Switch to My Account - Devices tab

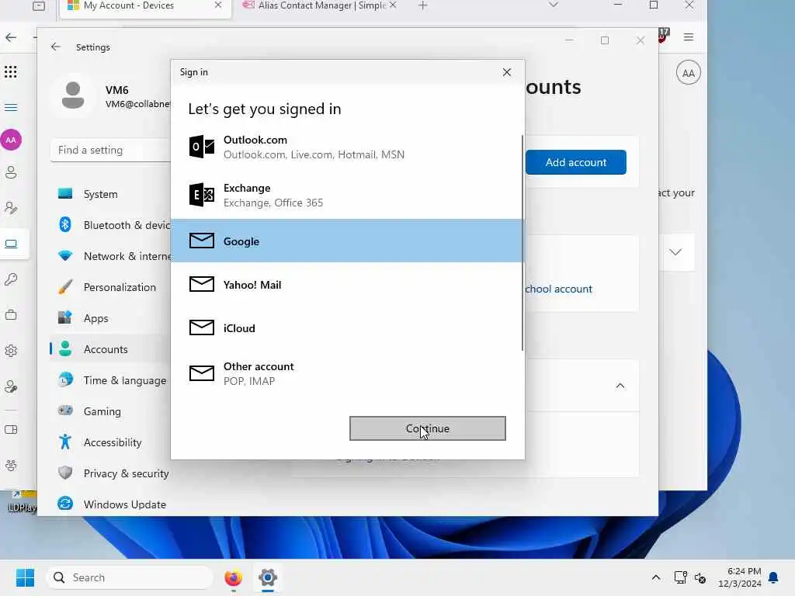(144, 6)
